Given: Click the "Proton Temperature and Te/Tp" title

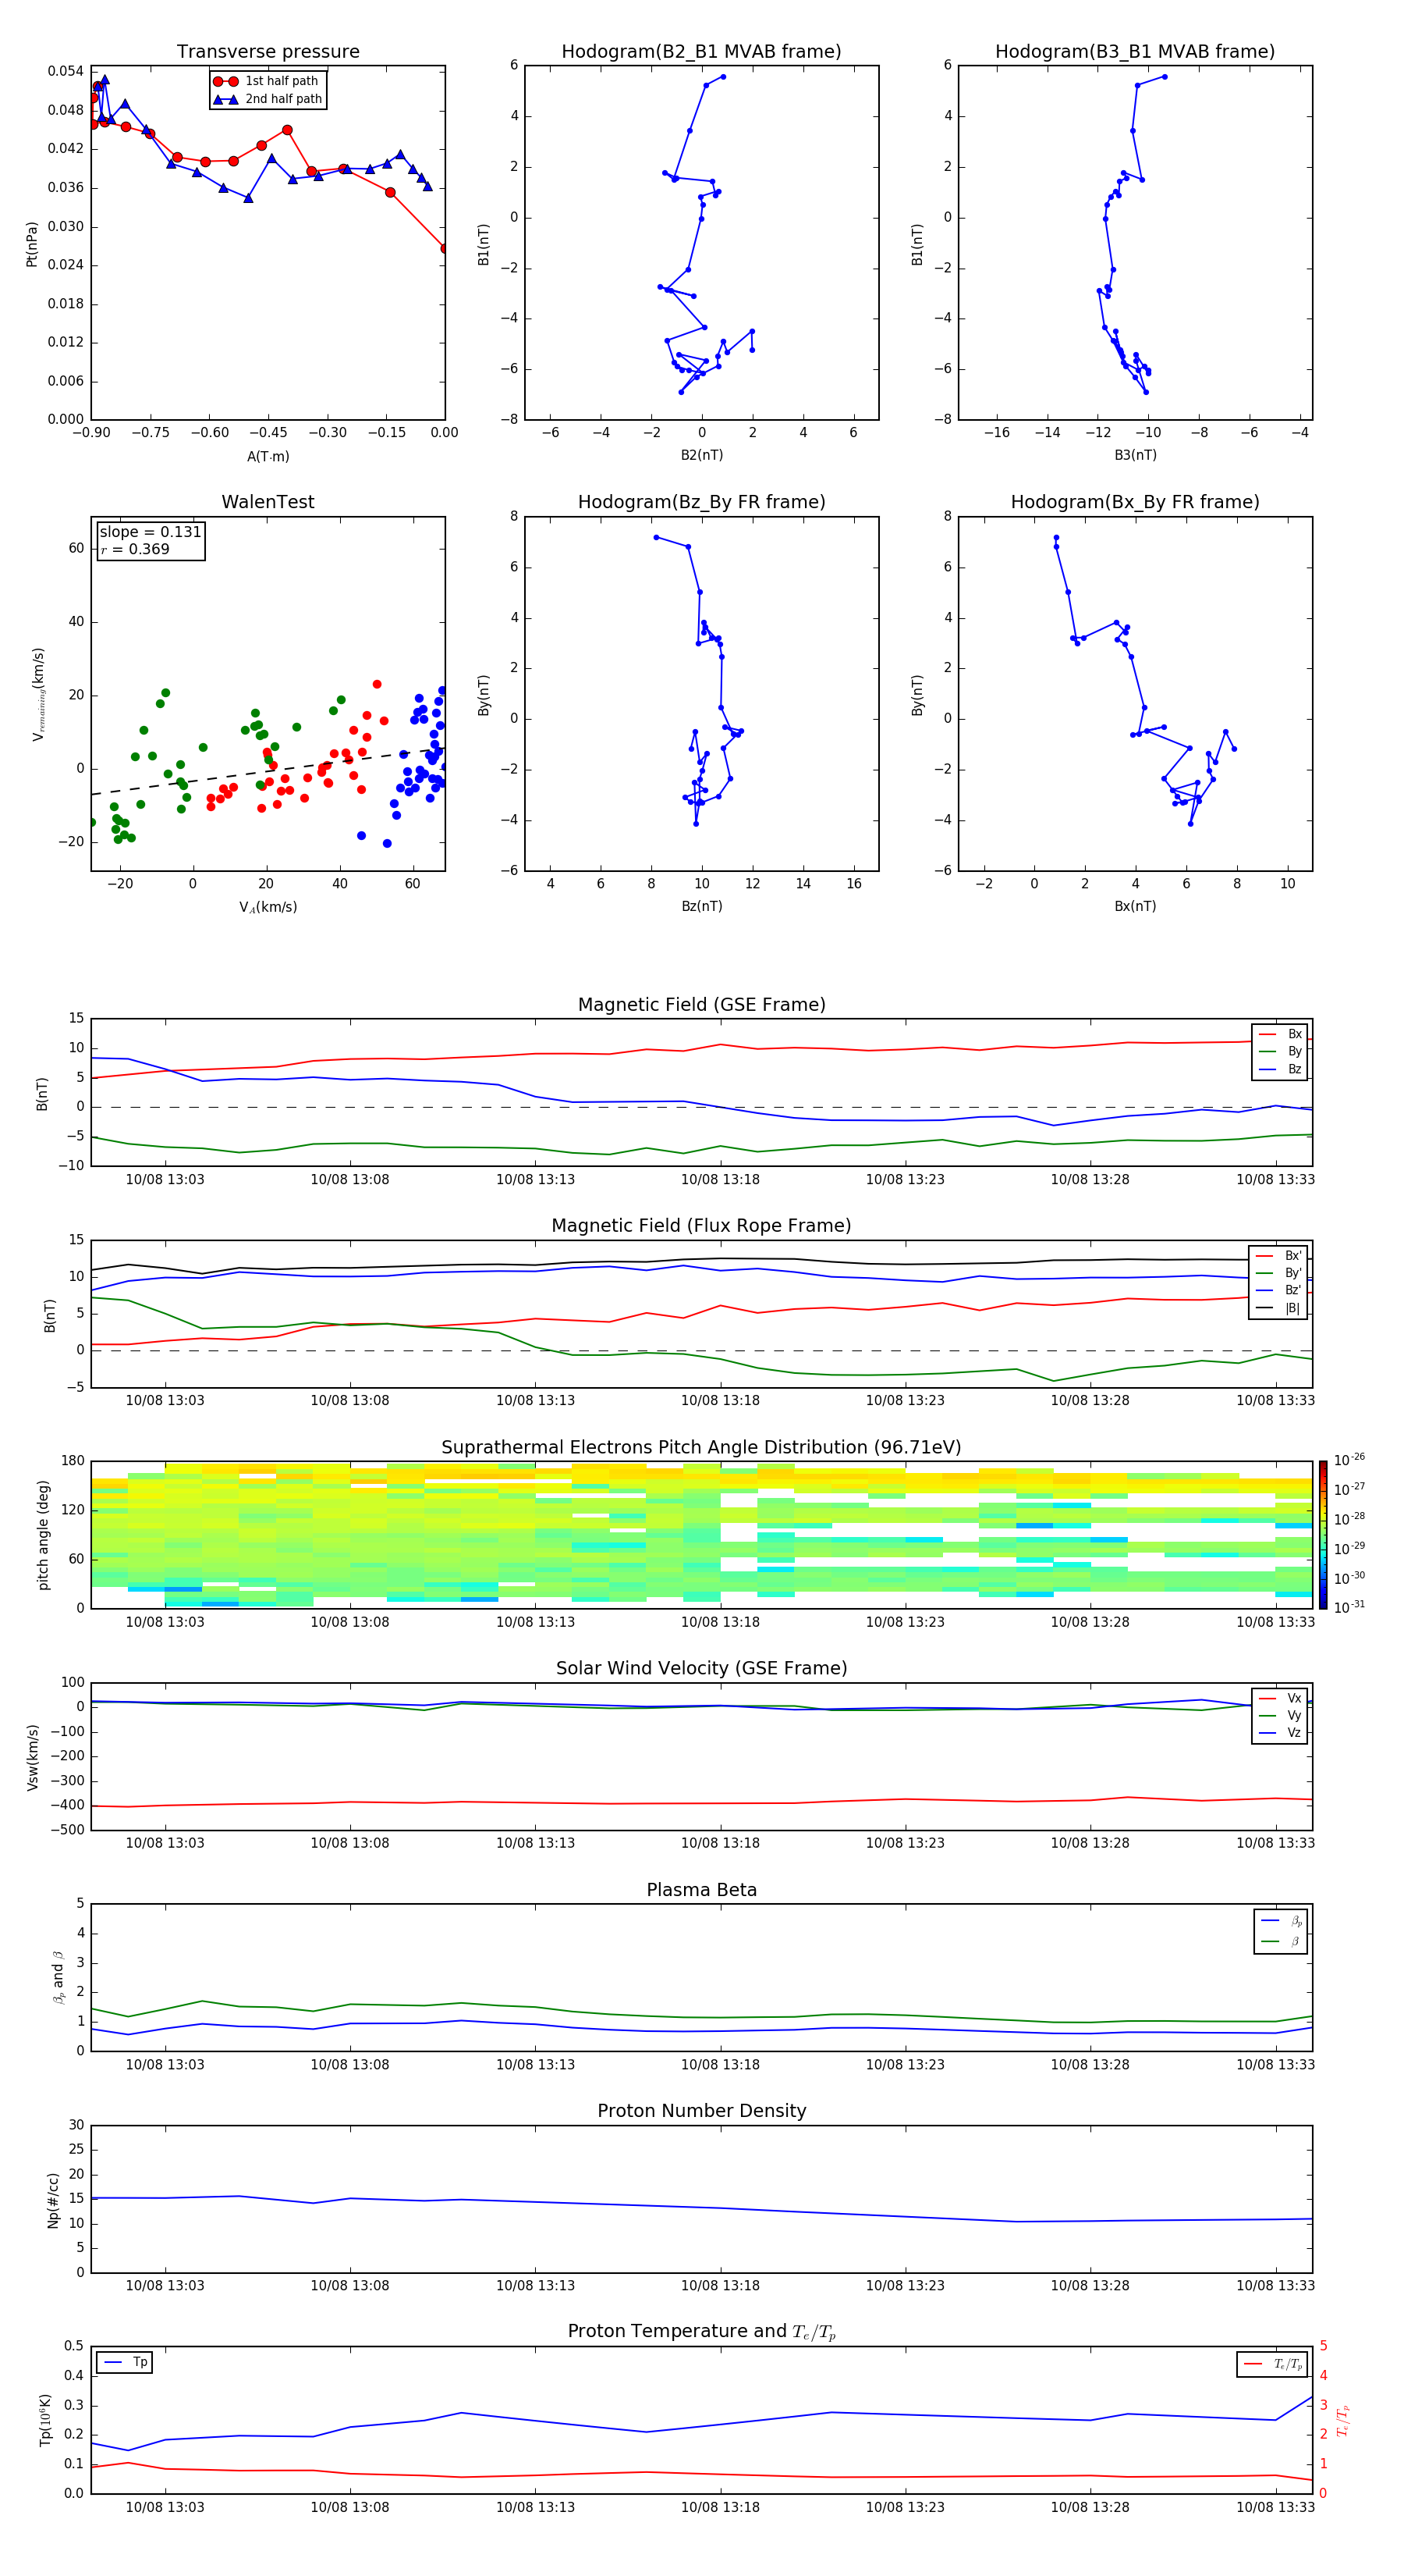Looking at the screenshot, I should tap(701, 2332).
